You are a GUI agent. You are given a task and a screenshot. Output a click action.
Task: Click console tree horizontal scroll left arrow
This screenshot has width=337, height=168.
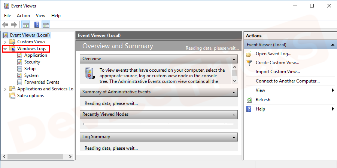pyautogui.click(x=4, y=157)
